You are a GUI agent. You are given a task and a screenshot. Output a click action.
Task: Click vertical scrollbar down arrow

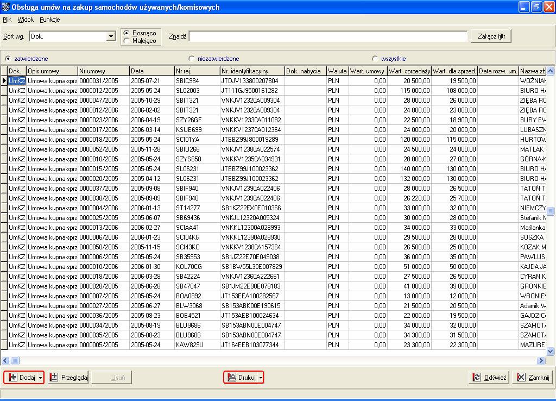(x=551, y=352)
